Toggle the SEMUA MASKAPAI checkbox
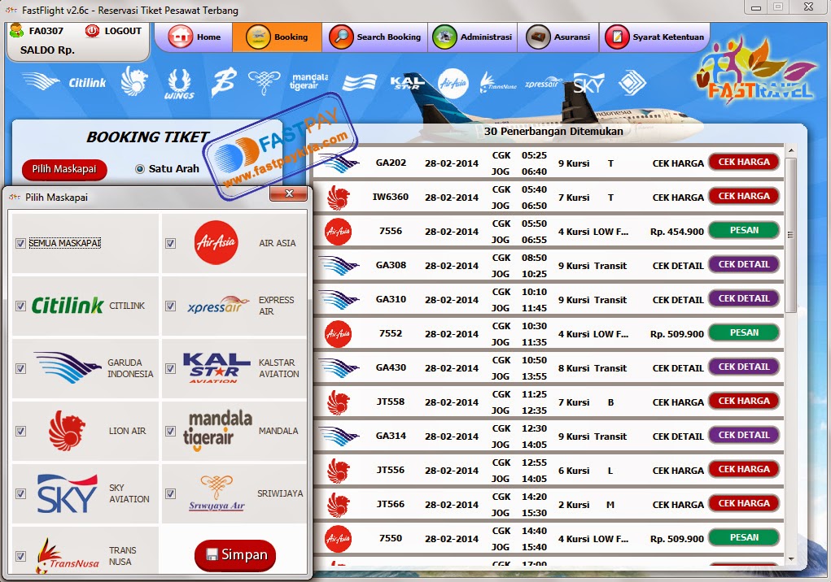Image resolution: width=831 pixels, height=582 pixels. 20,243
